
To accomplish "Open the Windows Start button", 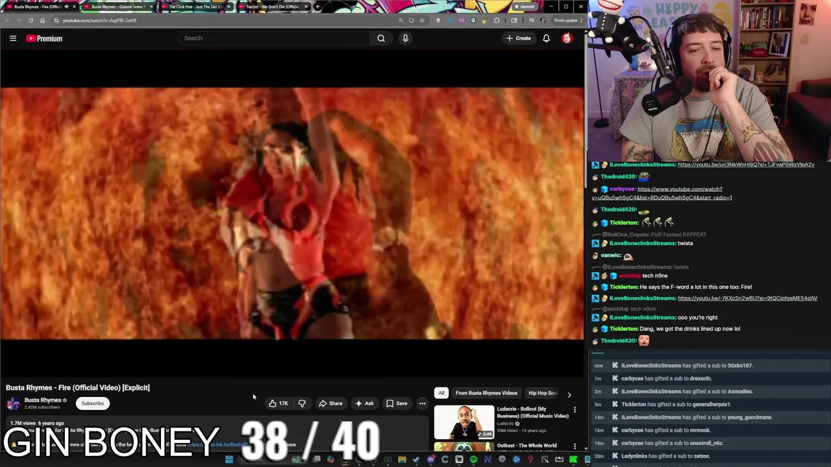I will click(229, 460).
